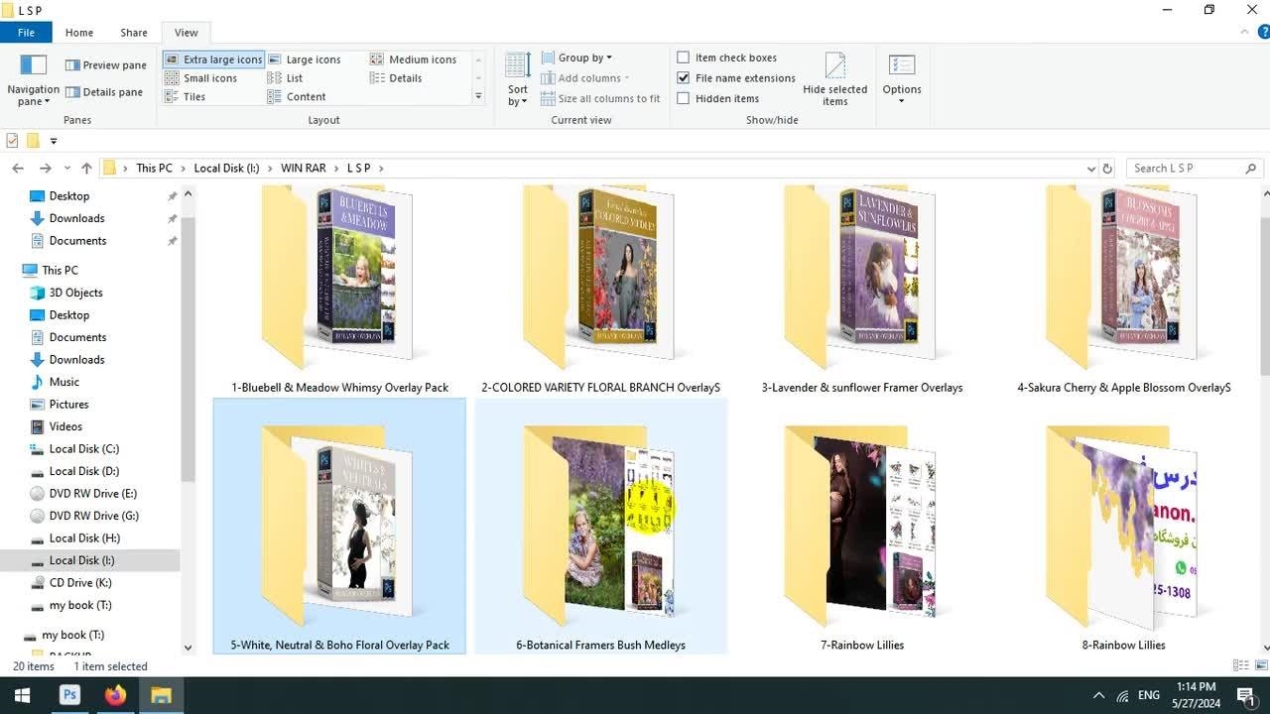
Task: Enable Item check boxes
Action: pyautogui.click(x=684, y=58)
